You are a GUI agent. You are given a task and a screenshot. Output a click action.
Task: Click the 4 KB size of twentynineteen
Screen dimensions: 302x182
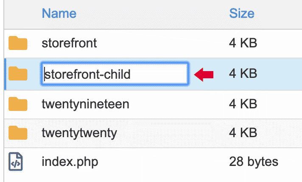(x=243, y=104)
